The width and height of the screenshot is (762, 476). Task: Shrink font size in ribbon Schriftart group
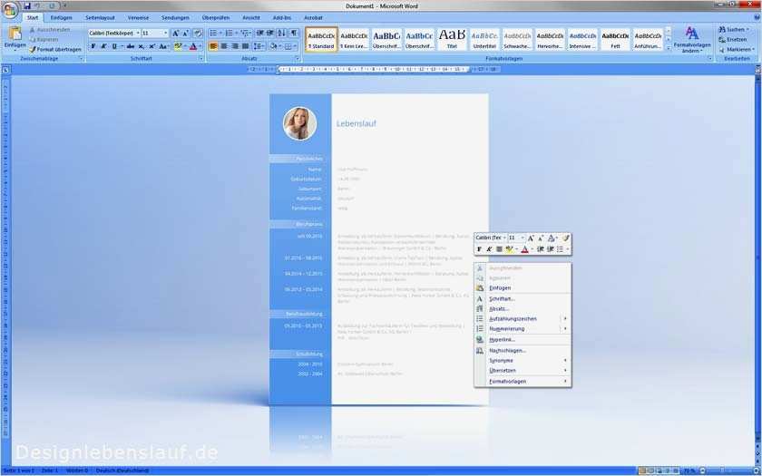186,33
